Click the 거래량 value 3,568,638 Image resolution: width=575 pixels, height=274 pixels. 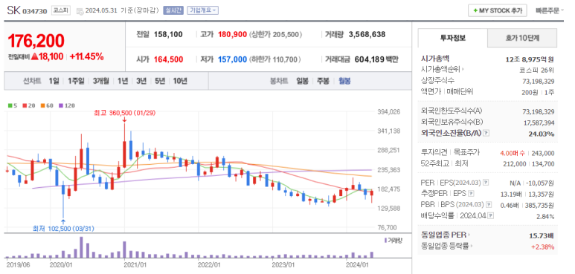(367, 34)
